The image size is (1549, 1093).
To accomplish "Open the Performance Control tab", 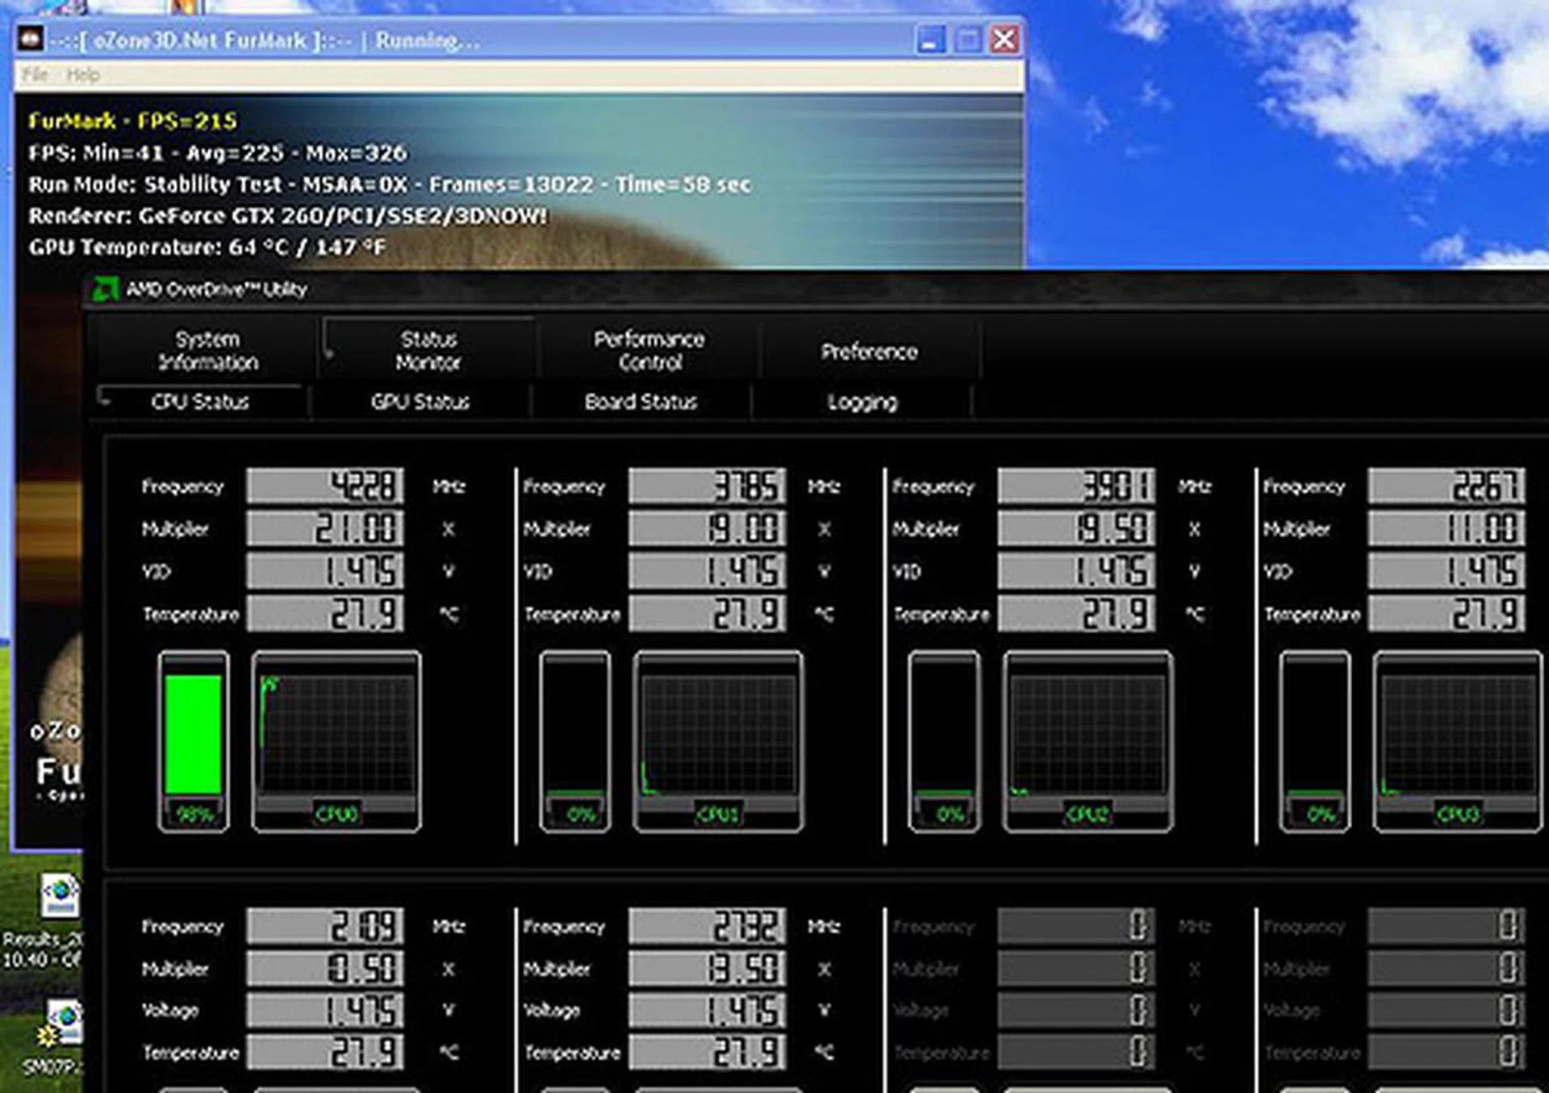I will (x=649, y=350).
